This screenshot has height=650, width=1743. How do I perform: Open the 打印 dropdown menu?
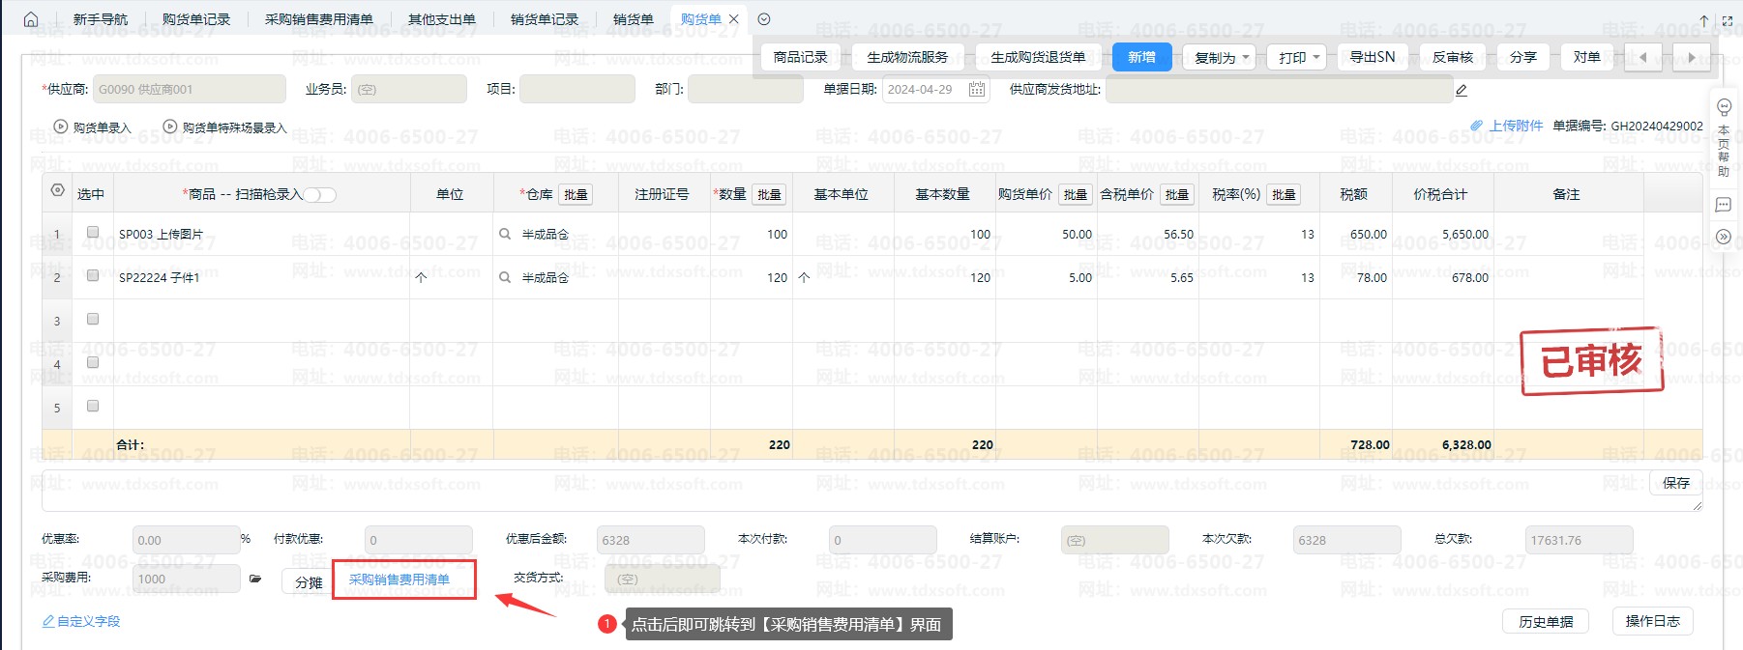coord(1299,58)
